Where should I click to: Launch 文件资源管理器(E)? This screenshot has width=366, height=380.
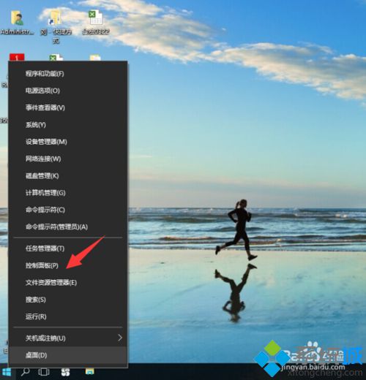68,283
